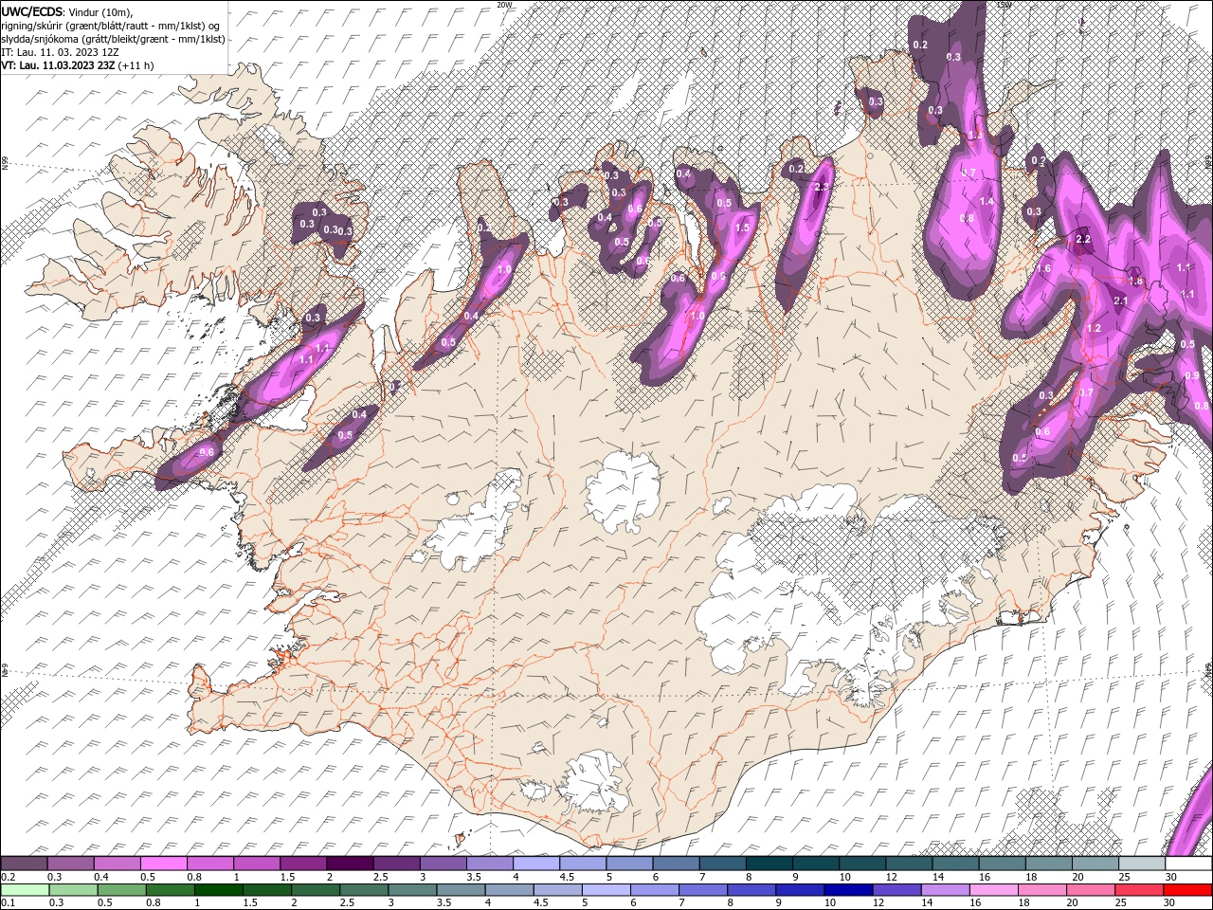Click the 0.3–0.4 swatch in the upper snow legend
1213x910 pixels.
point(71,864)
